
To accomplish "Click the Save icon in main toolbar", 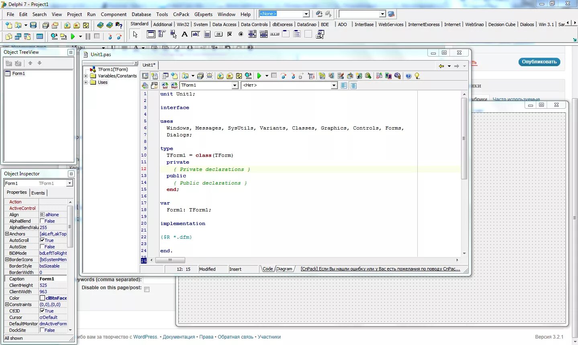I will click(33, 25).
